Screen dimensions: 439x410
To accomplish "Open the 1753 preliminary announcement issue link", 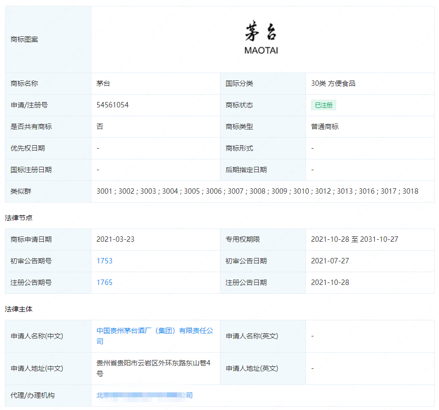I will click(x=105, y=261).
